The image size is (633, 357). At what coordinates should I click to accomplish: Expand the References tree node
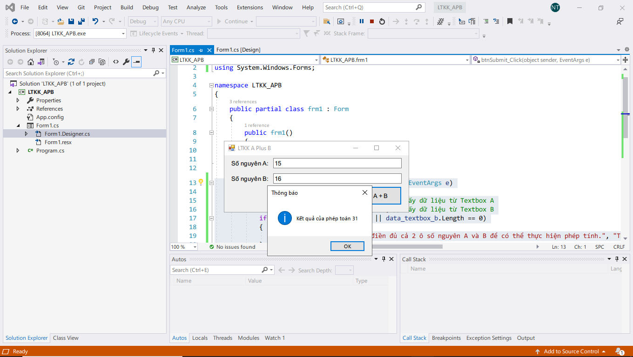coord(18,109)
